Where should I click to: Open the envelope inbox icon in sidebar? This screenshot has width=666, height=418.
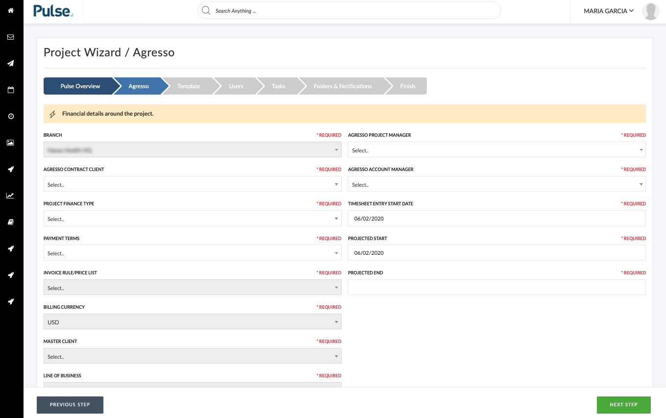point(10,37)
